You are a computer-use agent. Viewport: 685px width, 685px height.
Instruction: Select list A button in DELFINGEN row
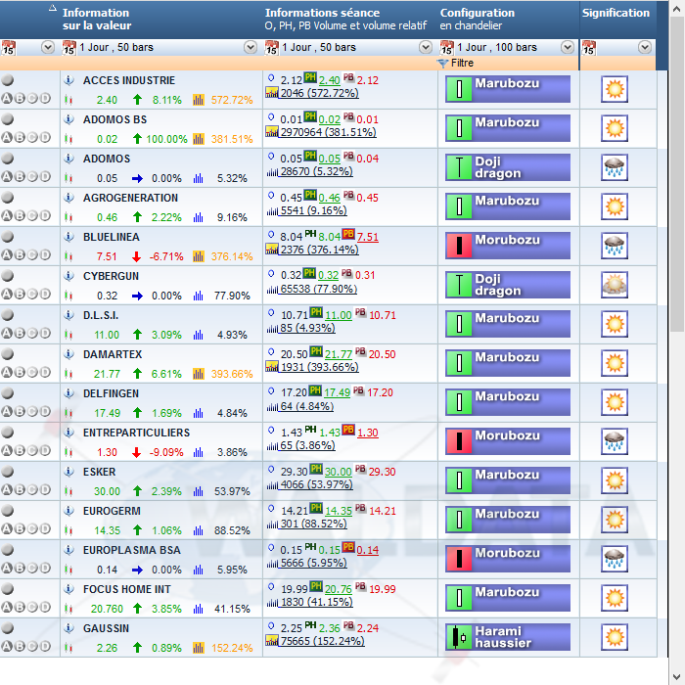[x=7, y=412]
